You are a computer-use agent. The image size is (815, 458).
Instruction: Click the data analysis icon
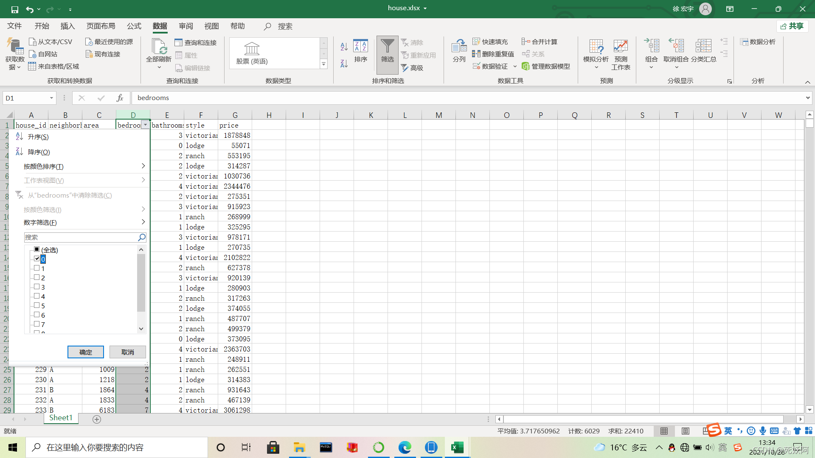[x=759, y=42]
